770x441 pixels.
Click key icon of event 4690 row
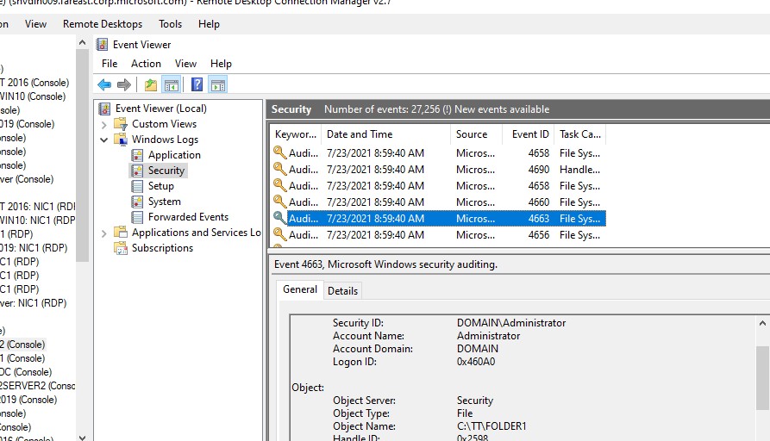[280, 169]
